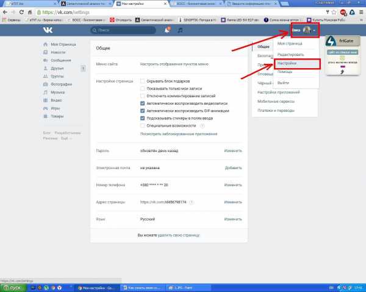Enable Показывать только мои записи checkbox
The width and height of the screenshot is (366, 292).
pyautogui.click(x=142, y=88)
